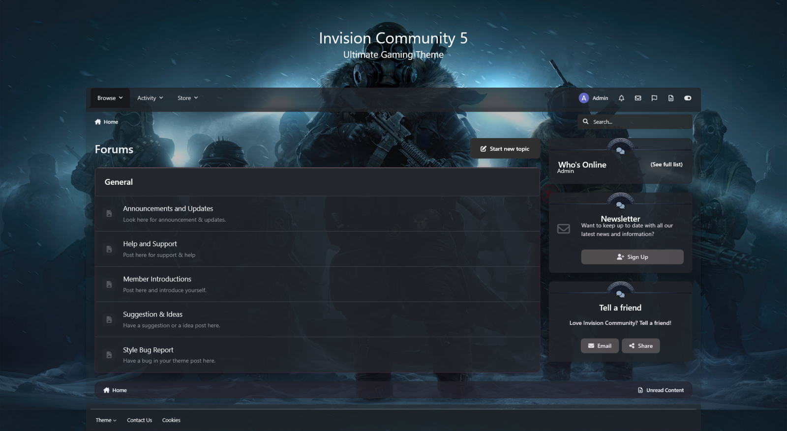Viewport: 787px width, 431px height.
Task: Open the Style Bug Report forum
Action: click(x=148, y=350)
